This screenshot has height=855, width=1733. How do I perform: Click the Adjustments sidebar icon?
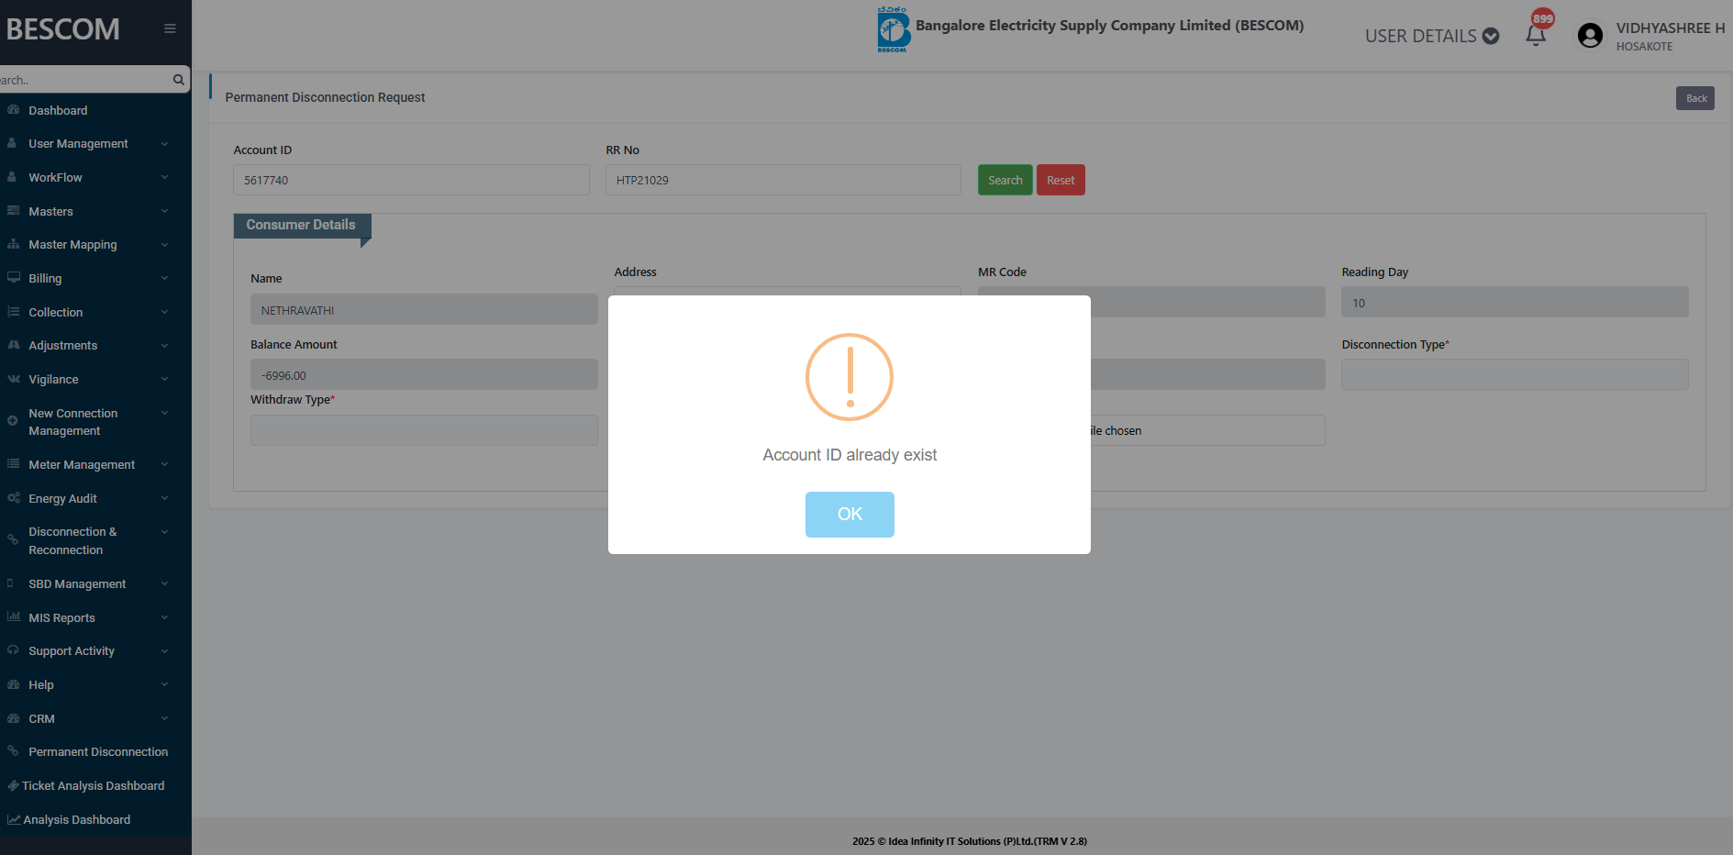(x=13, y=345)
